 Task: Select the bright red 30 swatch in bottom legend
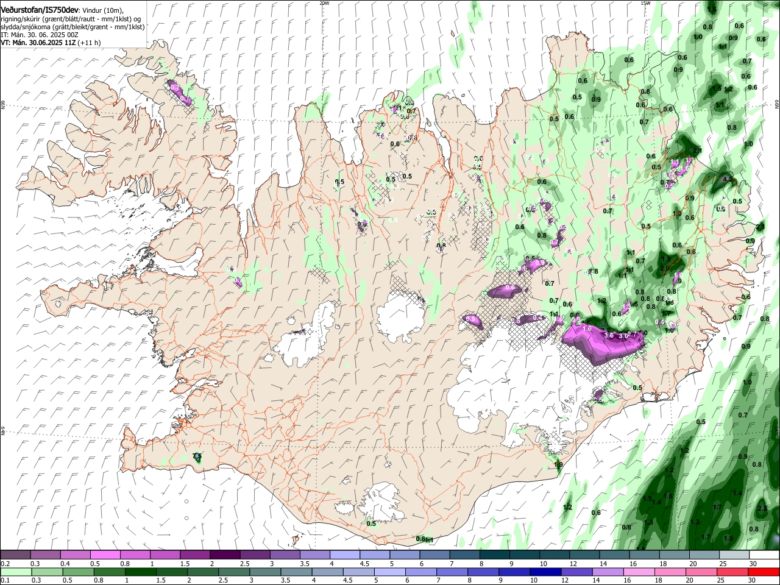tap(764, 572)
